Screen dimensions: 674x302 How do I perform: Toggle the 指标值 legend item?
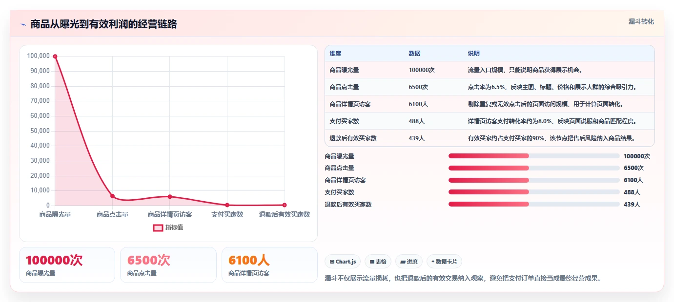(x=168, y=227)
